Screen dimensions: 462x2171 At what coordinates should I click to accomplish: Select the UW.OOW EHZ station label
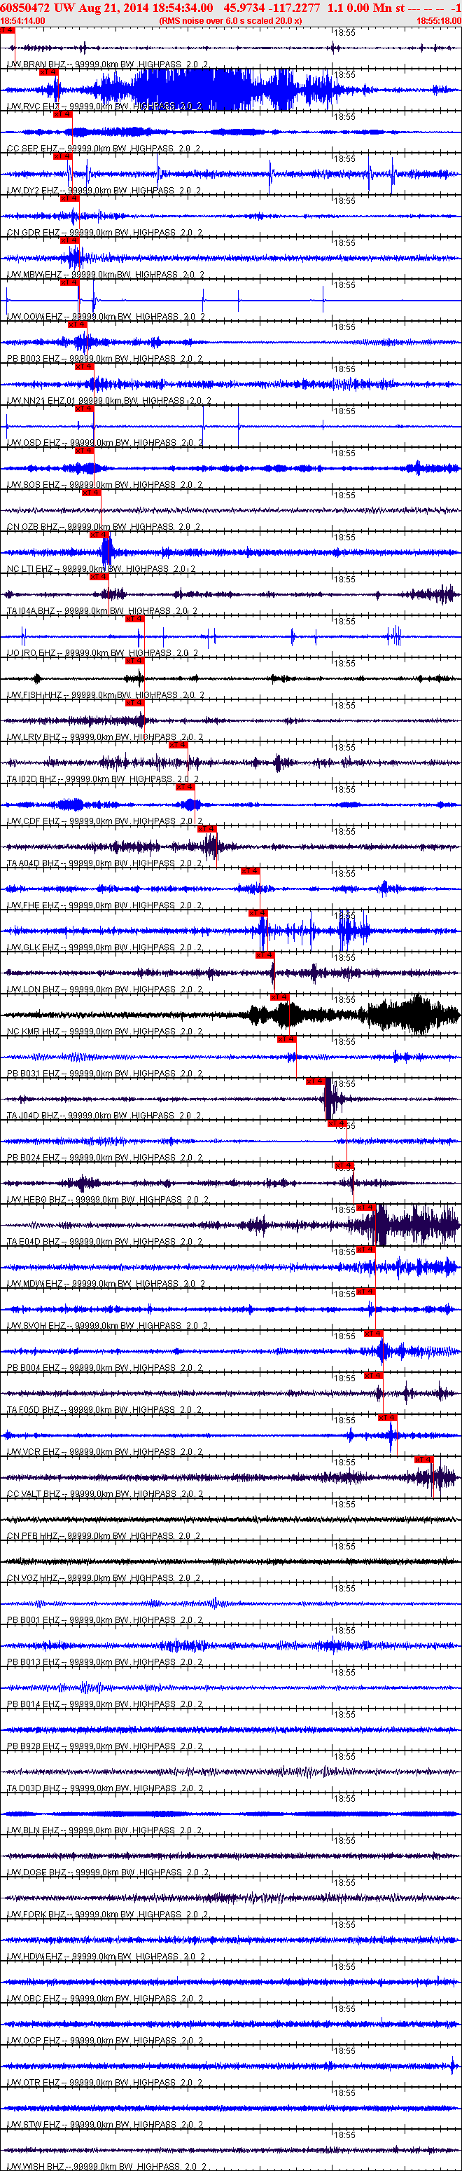[x=106, y=317]
